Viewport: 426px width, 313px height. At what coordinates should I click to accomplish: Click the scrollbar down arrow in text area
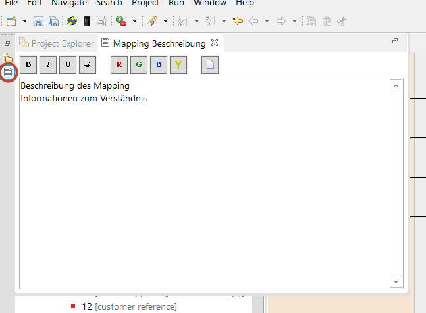tap(396, 281)
